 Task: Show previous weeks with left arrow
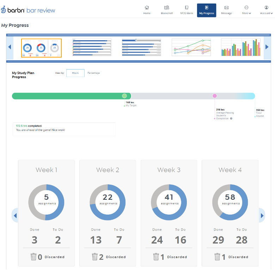[x=15, y=215]
